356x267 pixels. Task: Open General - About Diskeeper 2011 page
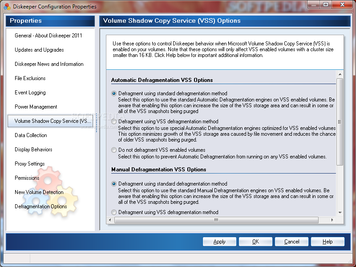pos(49,36)
